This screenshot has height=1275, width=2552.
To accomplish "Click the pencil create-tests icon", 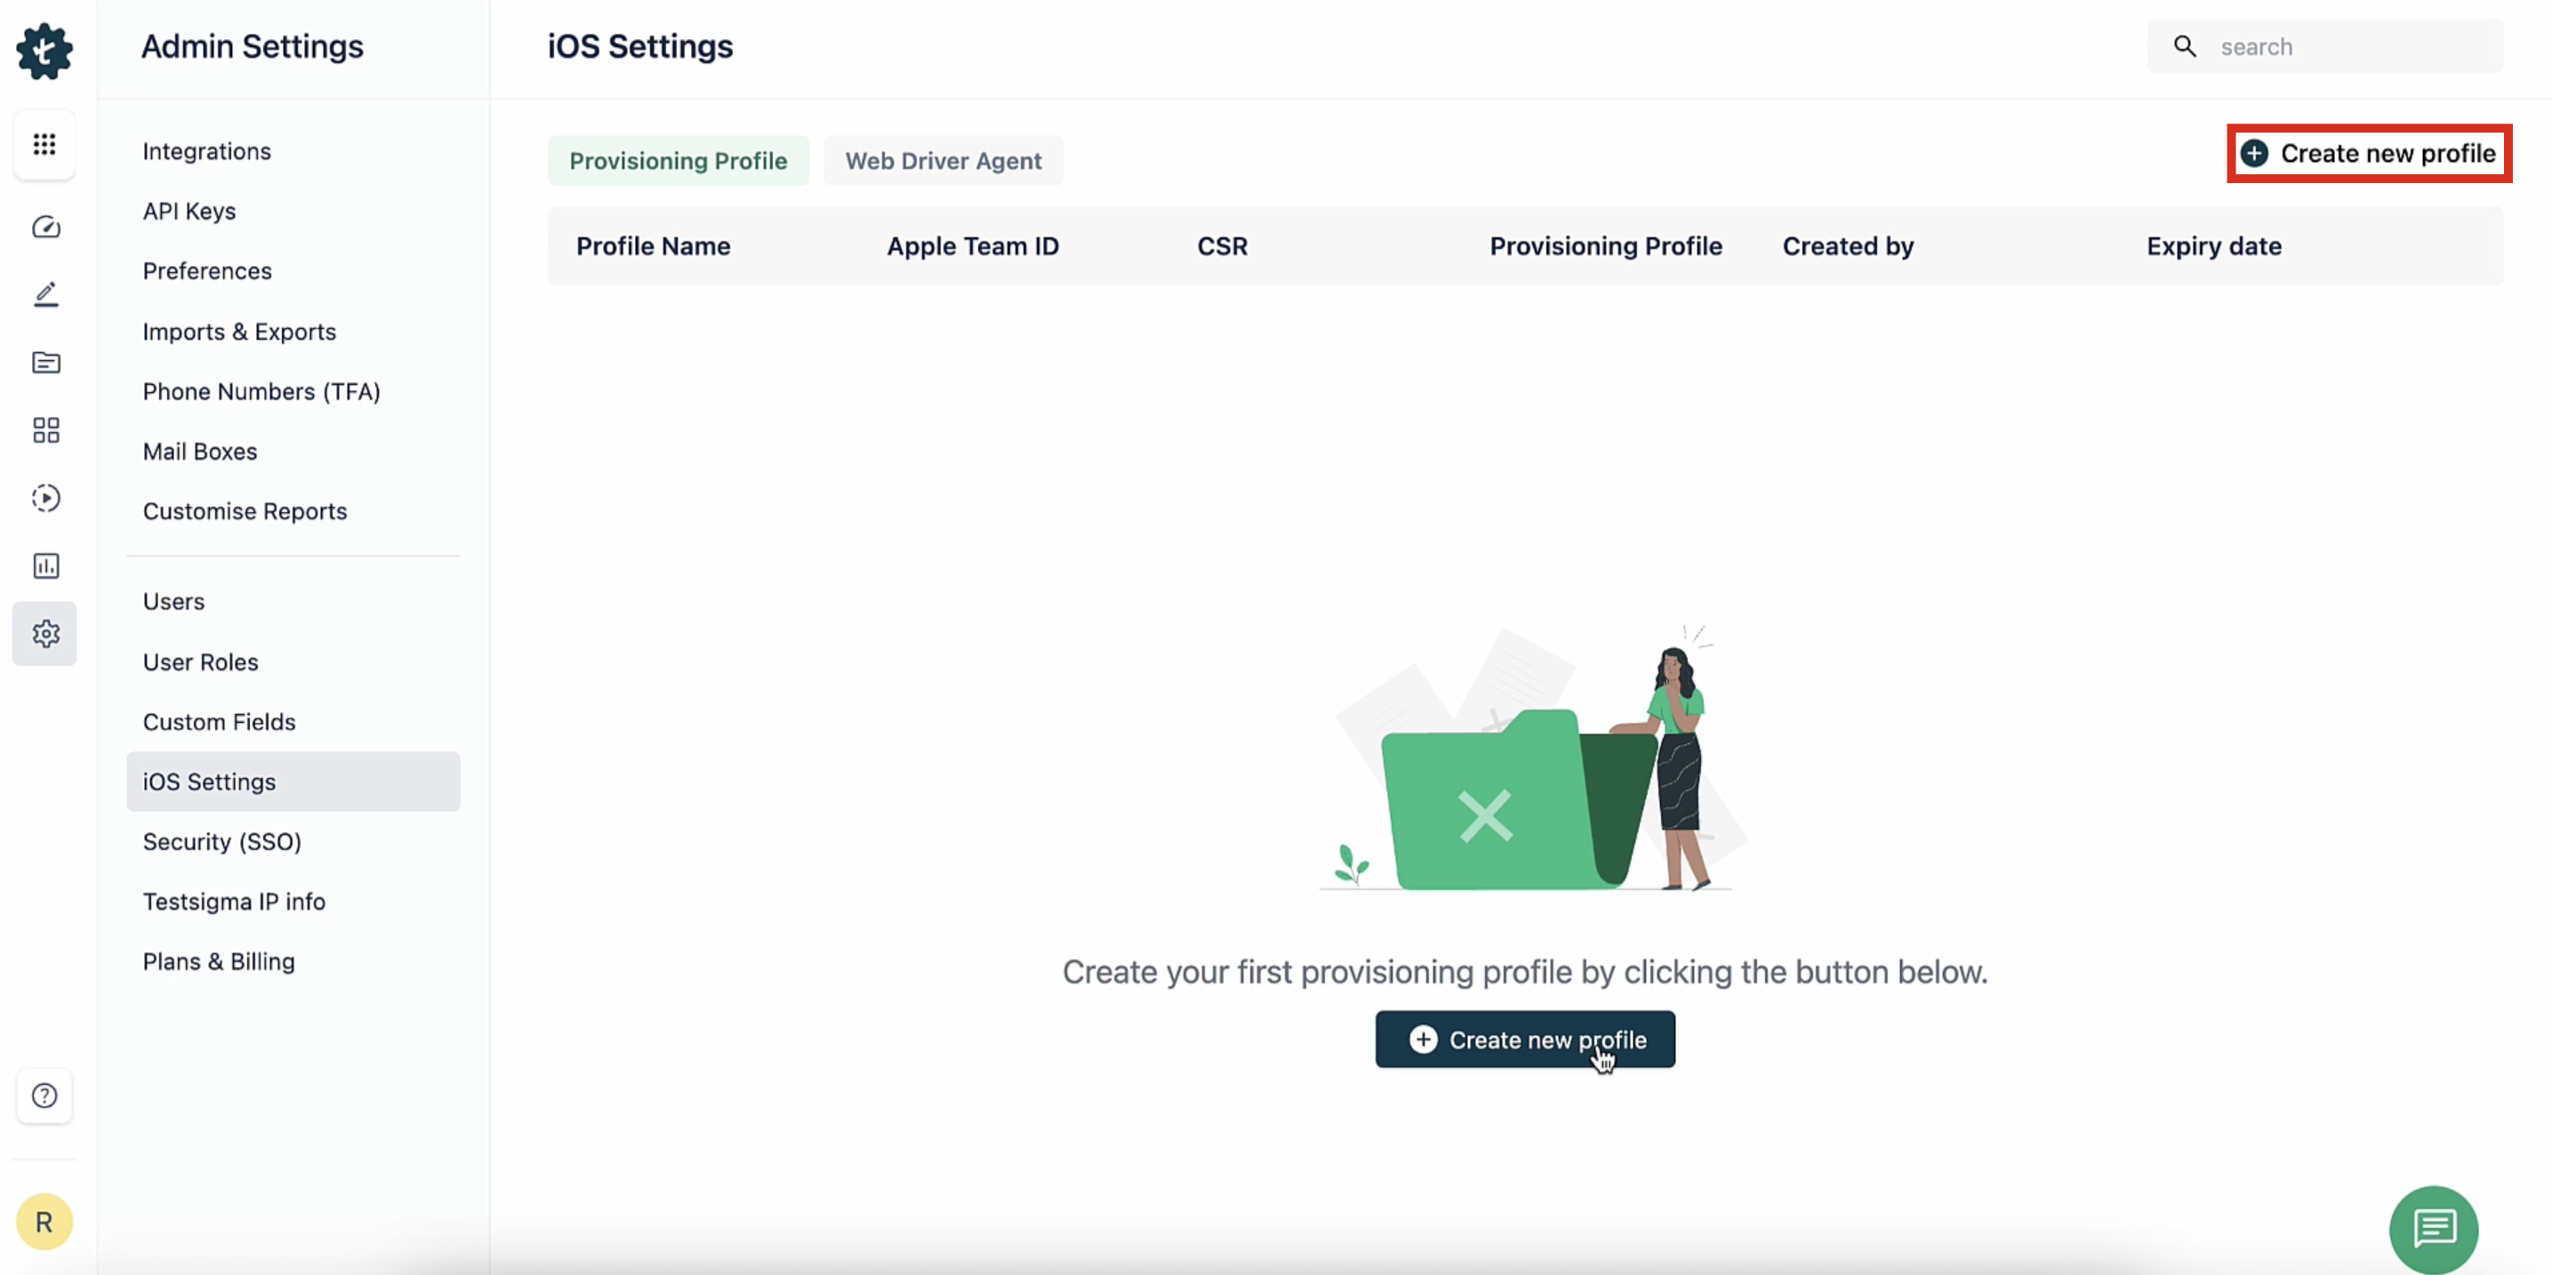I will tap(45, 294).
